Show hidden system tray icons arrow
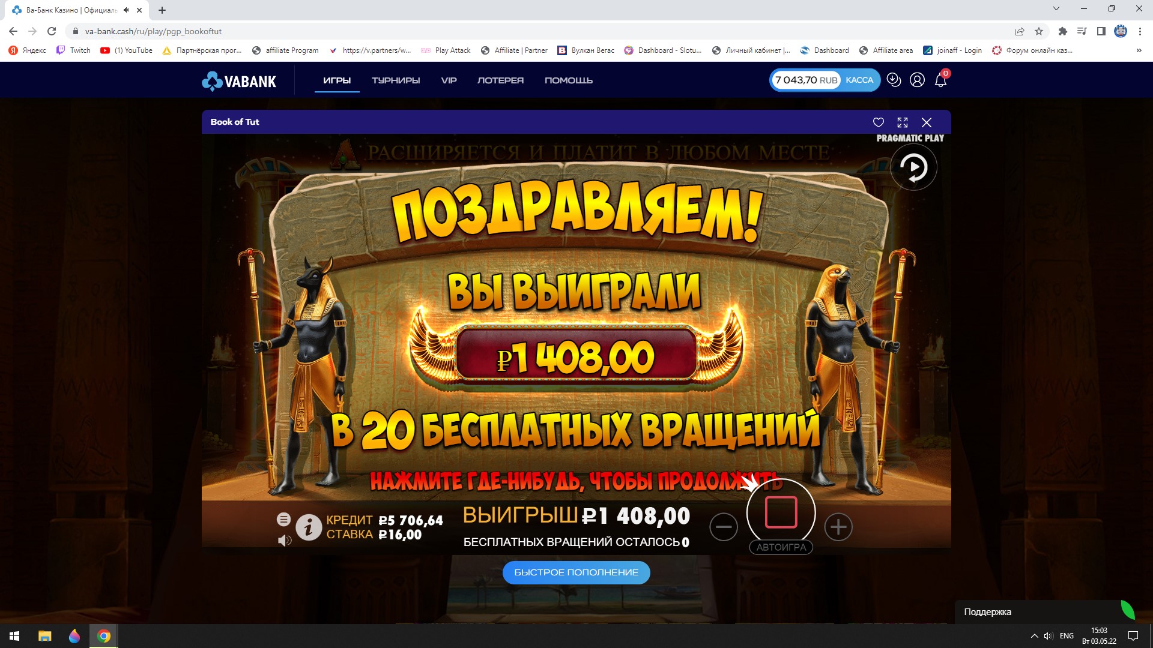This screenshot has width=1153, height=648. 1034,636
